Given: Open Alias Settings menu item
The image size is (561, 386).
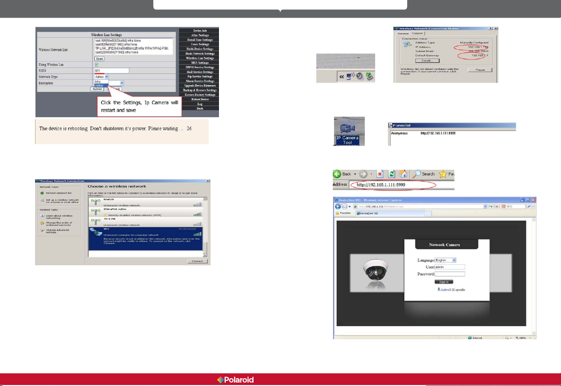Looking at the screenshot, I should tap(199, 35).
